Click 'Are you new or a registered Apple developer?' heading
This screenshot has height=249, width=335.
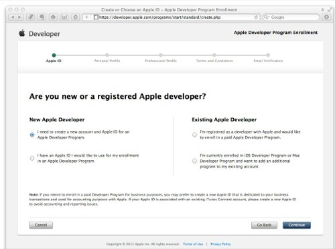pos(117,97)
